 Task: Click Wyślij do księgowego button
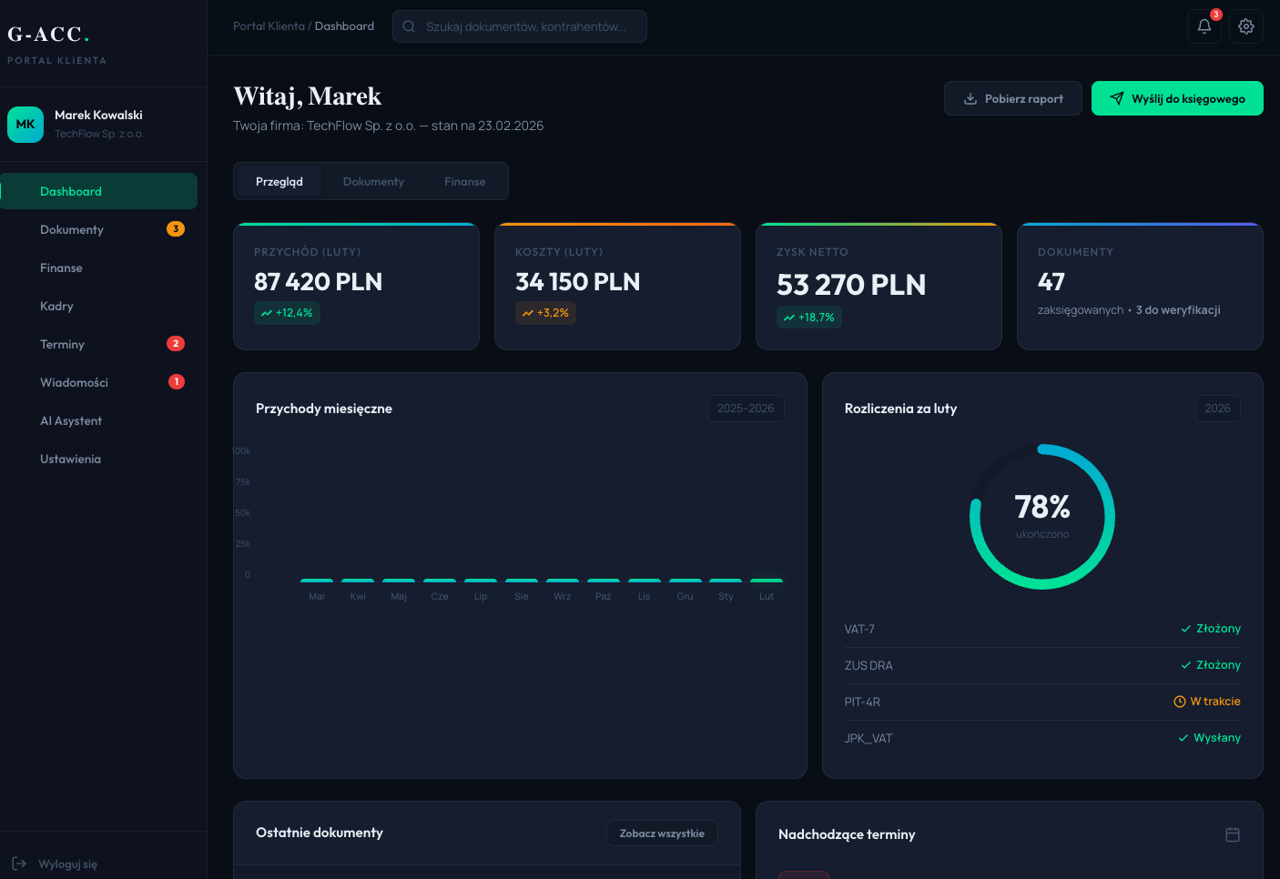(1176, 99)
